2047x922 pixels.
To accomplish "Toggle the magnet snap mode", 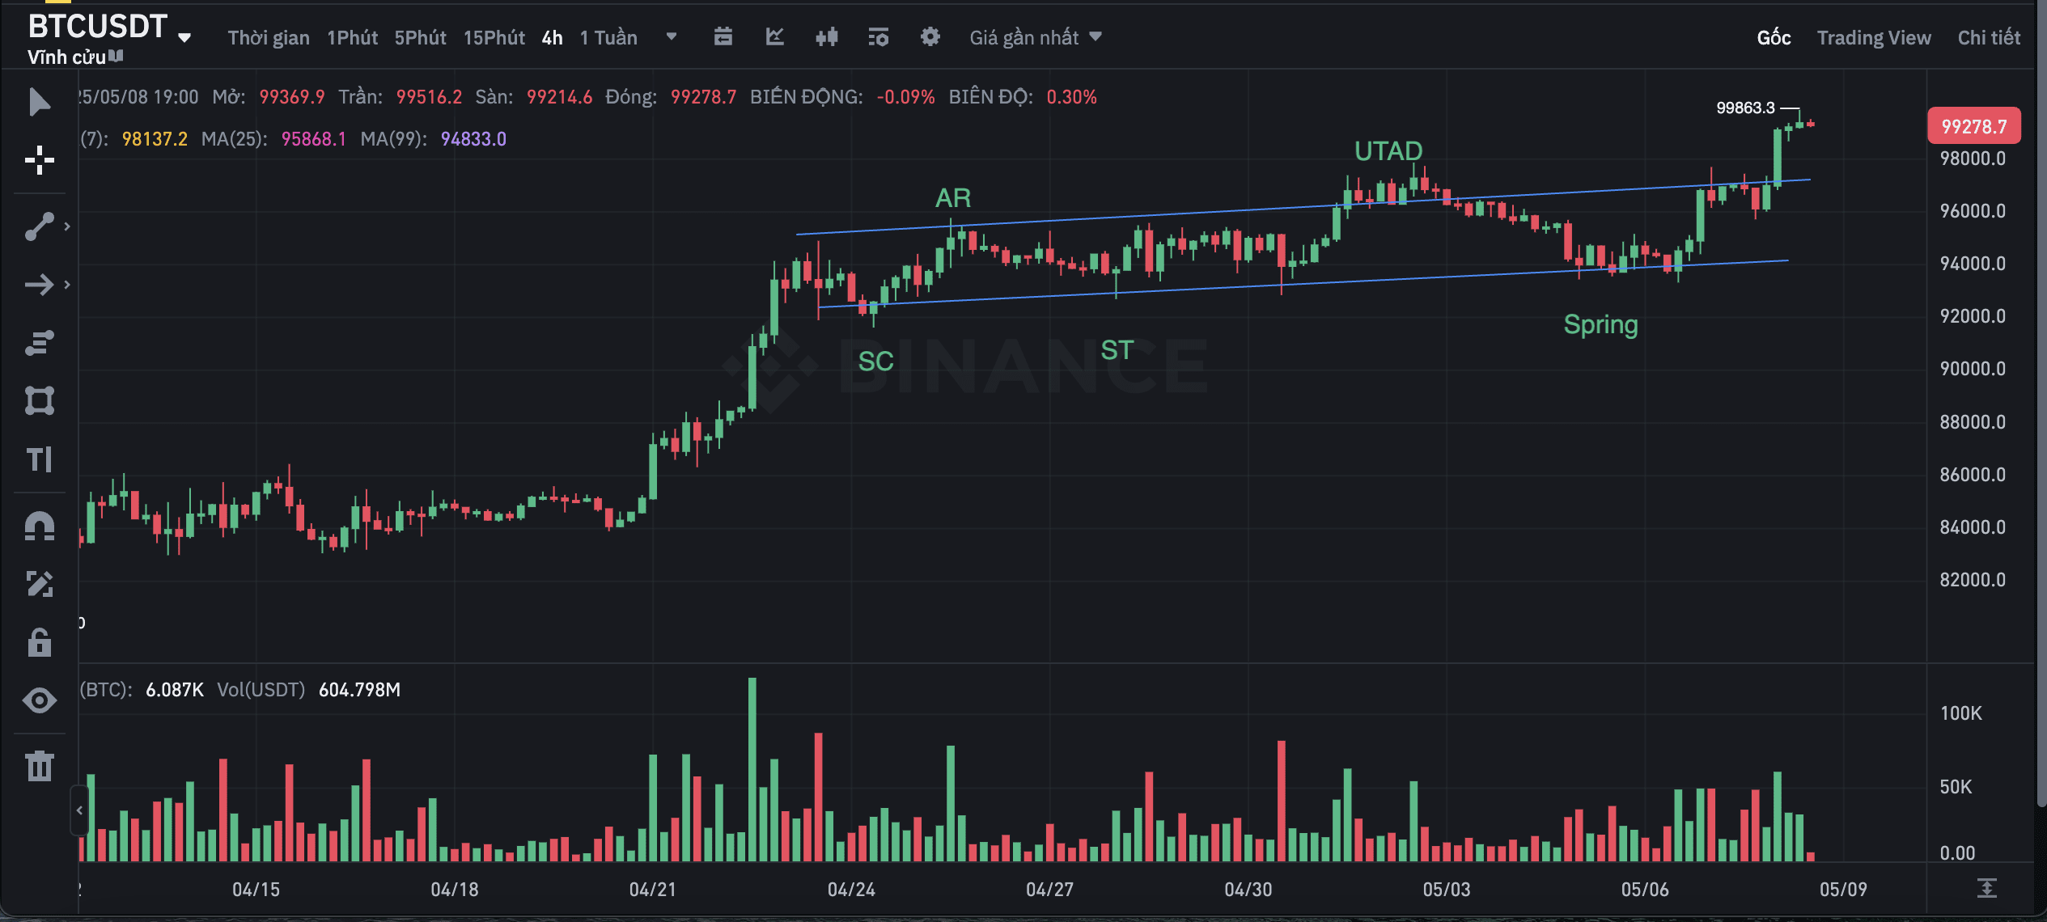I will point(39,526).
